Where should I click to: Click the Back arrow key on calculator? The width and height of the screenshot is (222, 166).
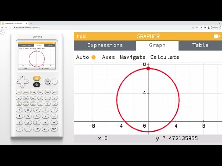pyautogui.click(x=55, y=82)
